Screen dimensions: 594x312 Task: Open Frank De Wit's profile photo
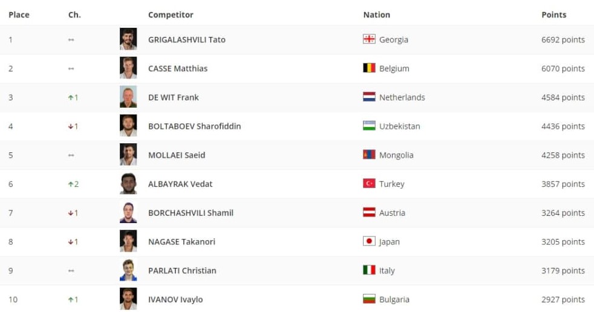128,97
